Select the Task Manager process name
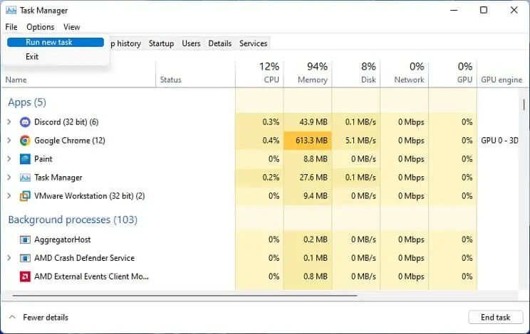 [x=58, y=178]
